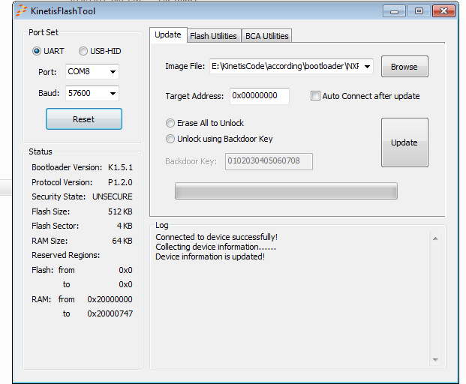Viewport: 466px width, 384px height.
Task: Click 'Connected to device successfully!' log line
Action: pos(216,237)
